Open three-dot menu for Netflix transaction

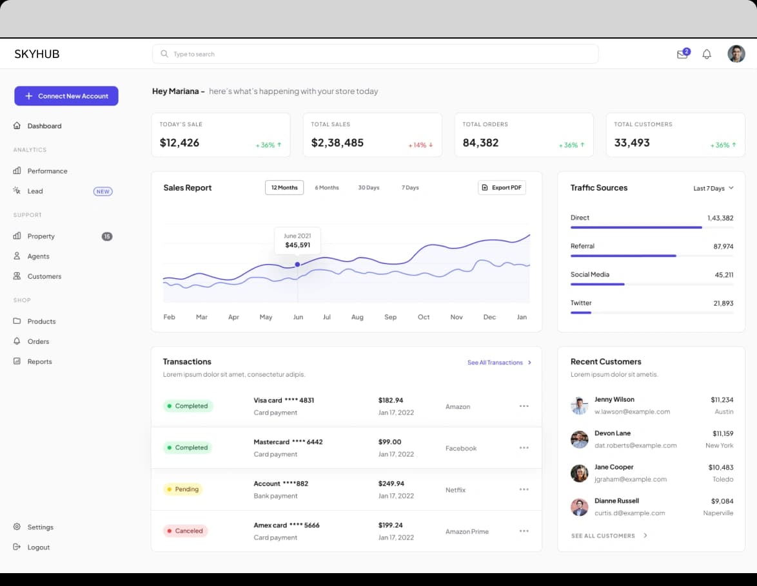pyautogui.click(x=524, y=489)
